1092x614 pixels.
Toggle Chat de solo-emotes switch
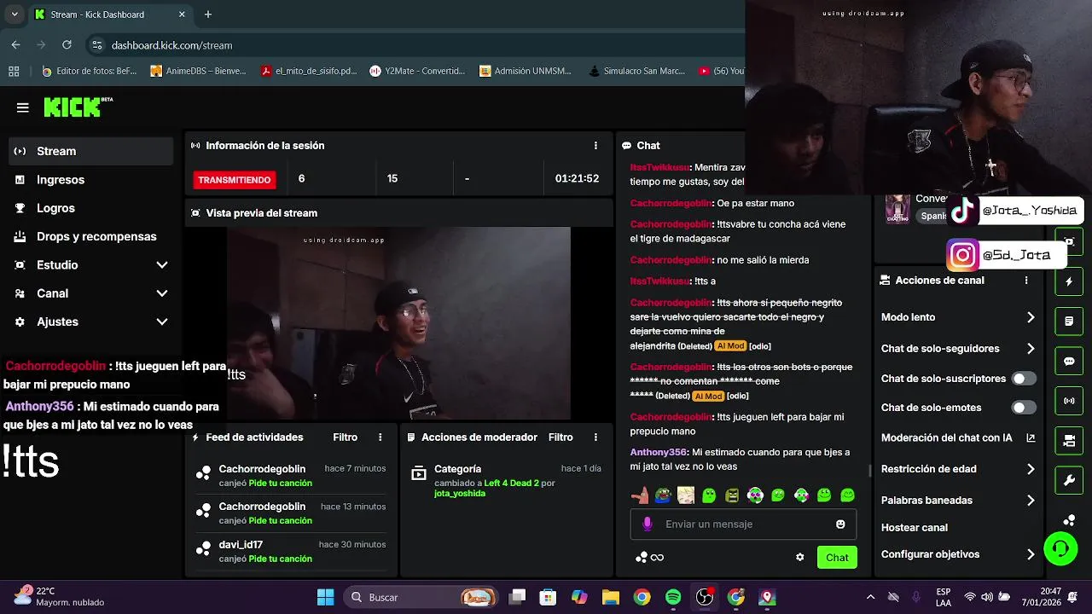click(1024, 408)
